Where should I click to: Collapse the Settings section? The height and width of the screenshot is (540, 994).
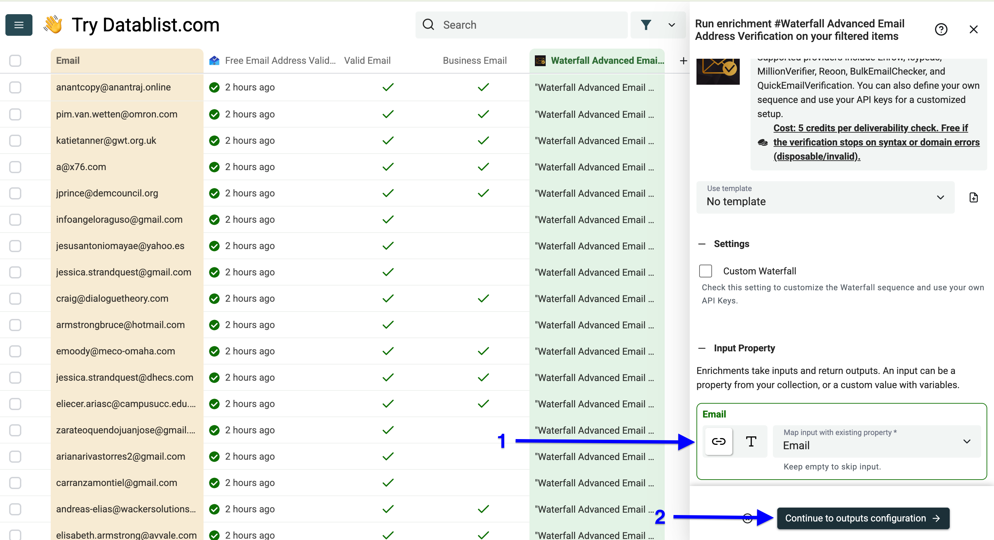[702, 244]
